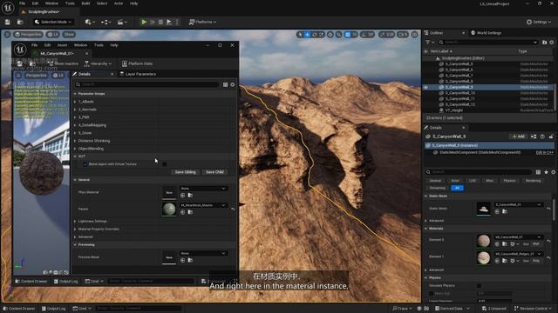This screenshot has height=313, width=558.
Task: Open the Build menu in main editor
Action: (85, 3)
